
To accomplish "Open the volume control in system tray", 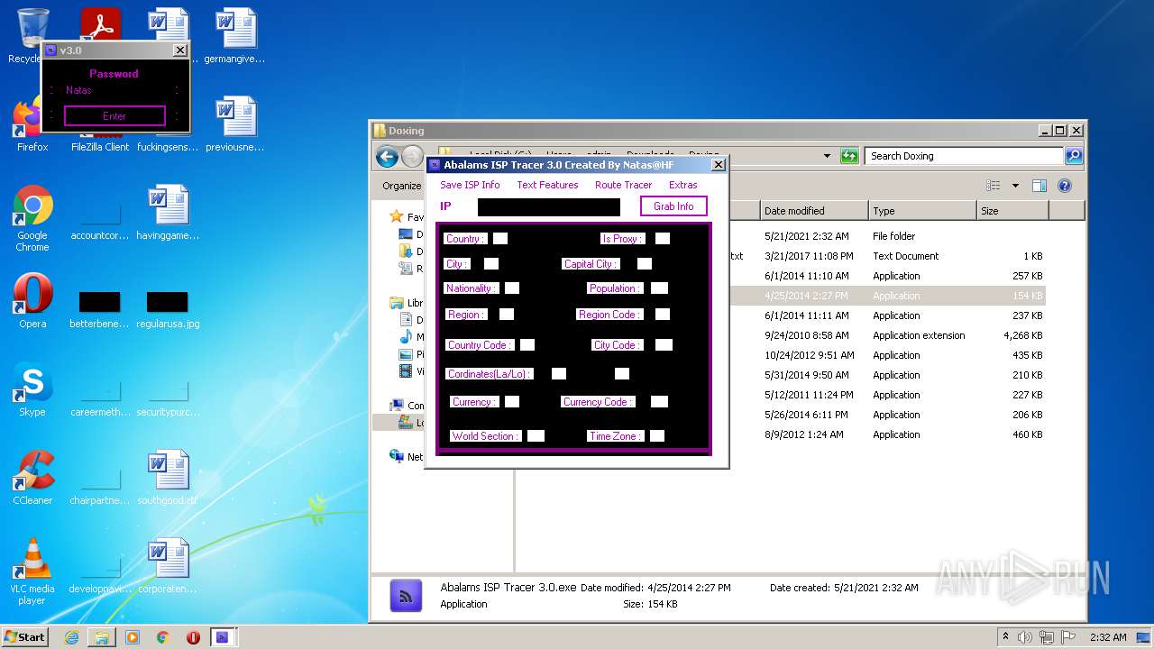I will tap(1025, 637).
